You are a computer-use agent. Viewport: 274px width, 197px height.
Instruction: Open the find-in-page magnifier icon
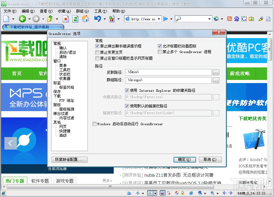pyautogui.click(x=268, y=19)
